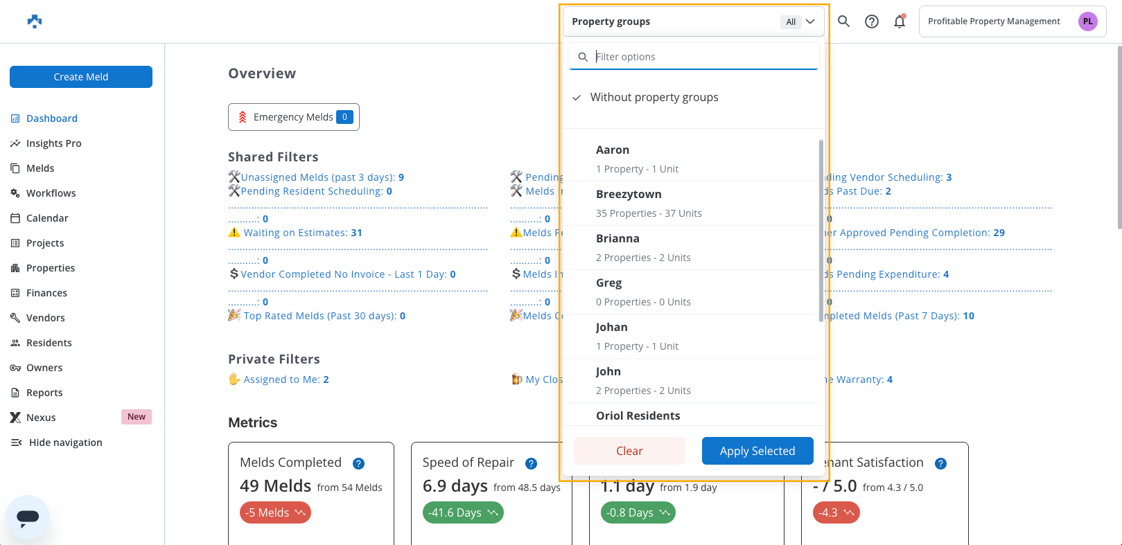This screenshot has height=545, width=1122.
Task: Click the property groups list scrollbar
Action: tap(821, 231)
